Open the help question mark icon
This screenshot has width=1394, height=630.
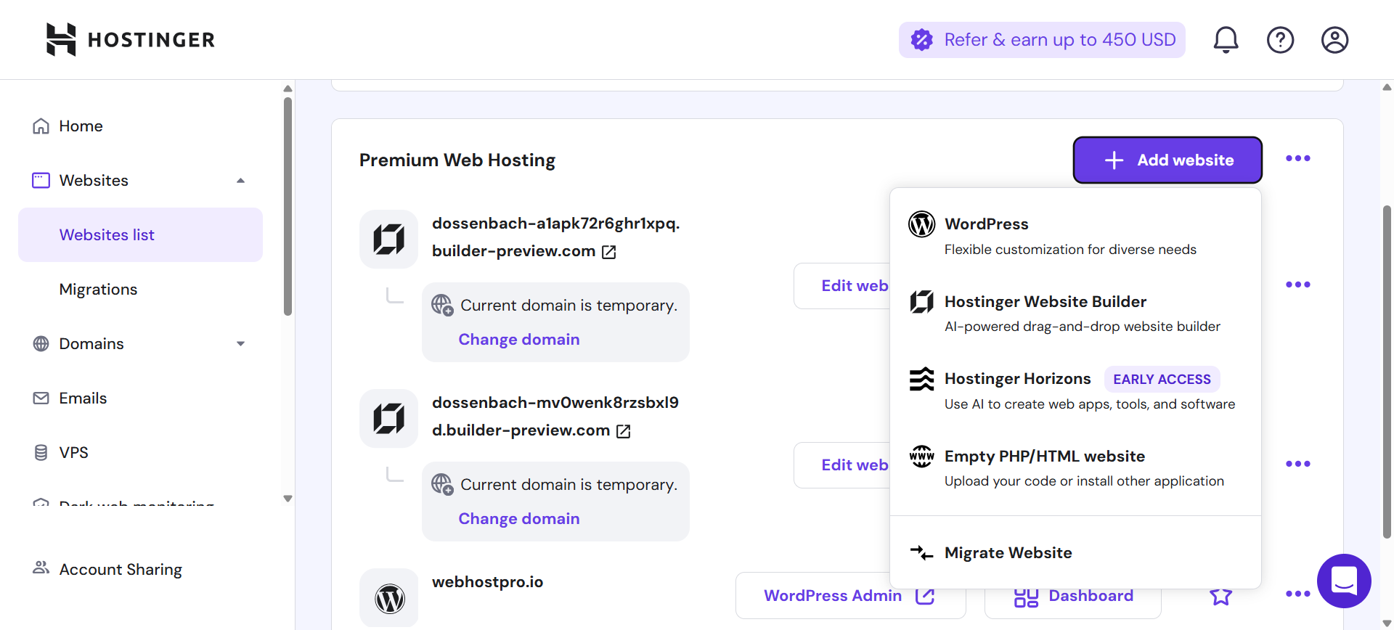[x=1280, y=39]
